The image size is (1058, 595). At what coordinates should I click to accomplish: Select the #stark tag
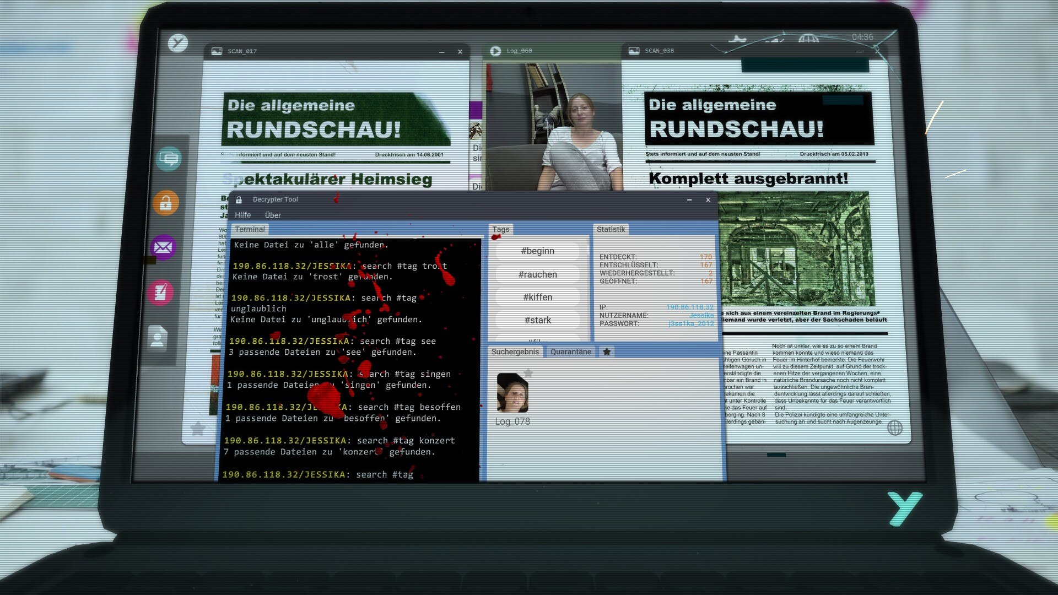[538, 320]
